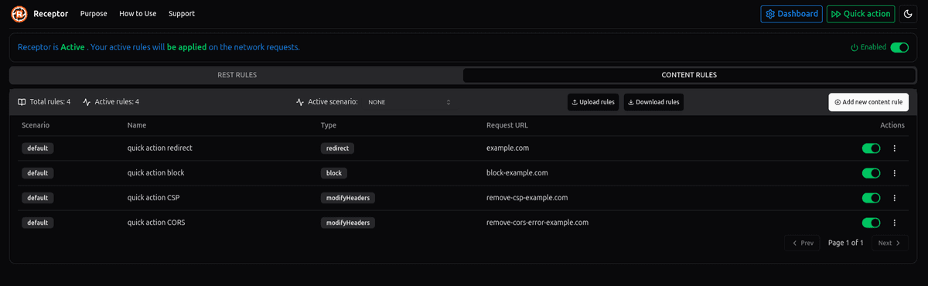928x286 pixels.
Task: Open the Active scenario dropdown
Action: (x=408, y=102)
